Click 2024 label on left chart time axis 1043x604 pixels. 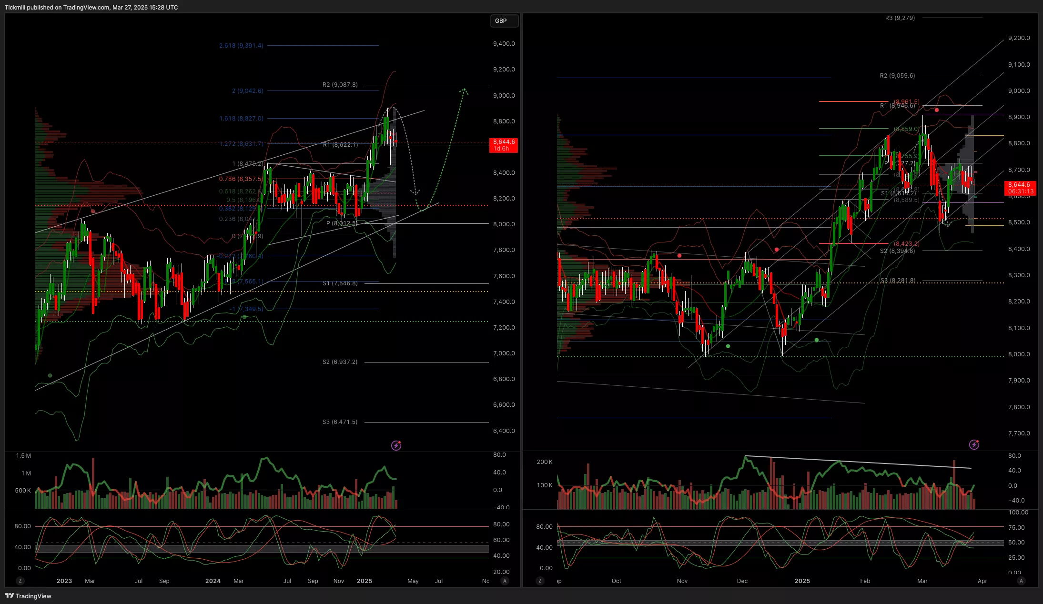213,581
